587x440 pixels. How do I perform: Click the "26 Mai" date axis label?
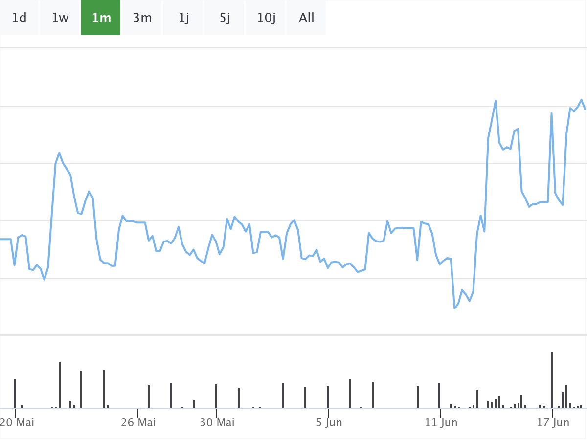point(138,422)
